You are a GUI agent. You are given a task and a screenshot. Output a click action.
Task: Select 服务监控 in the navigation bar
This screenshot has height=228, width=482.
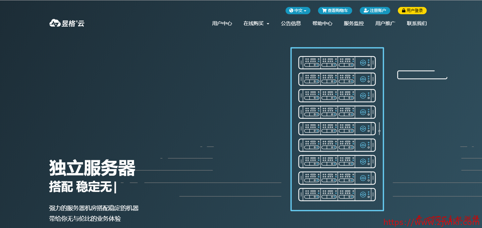353,23
